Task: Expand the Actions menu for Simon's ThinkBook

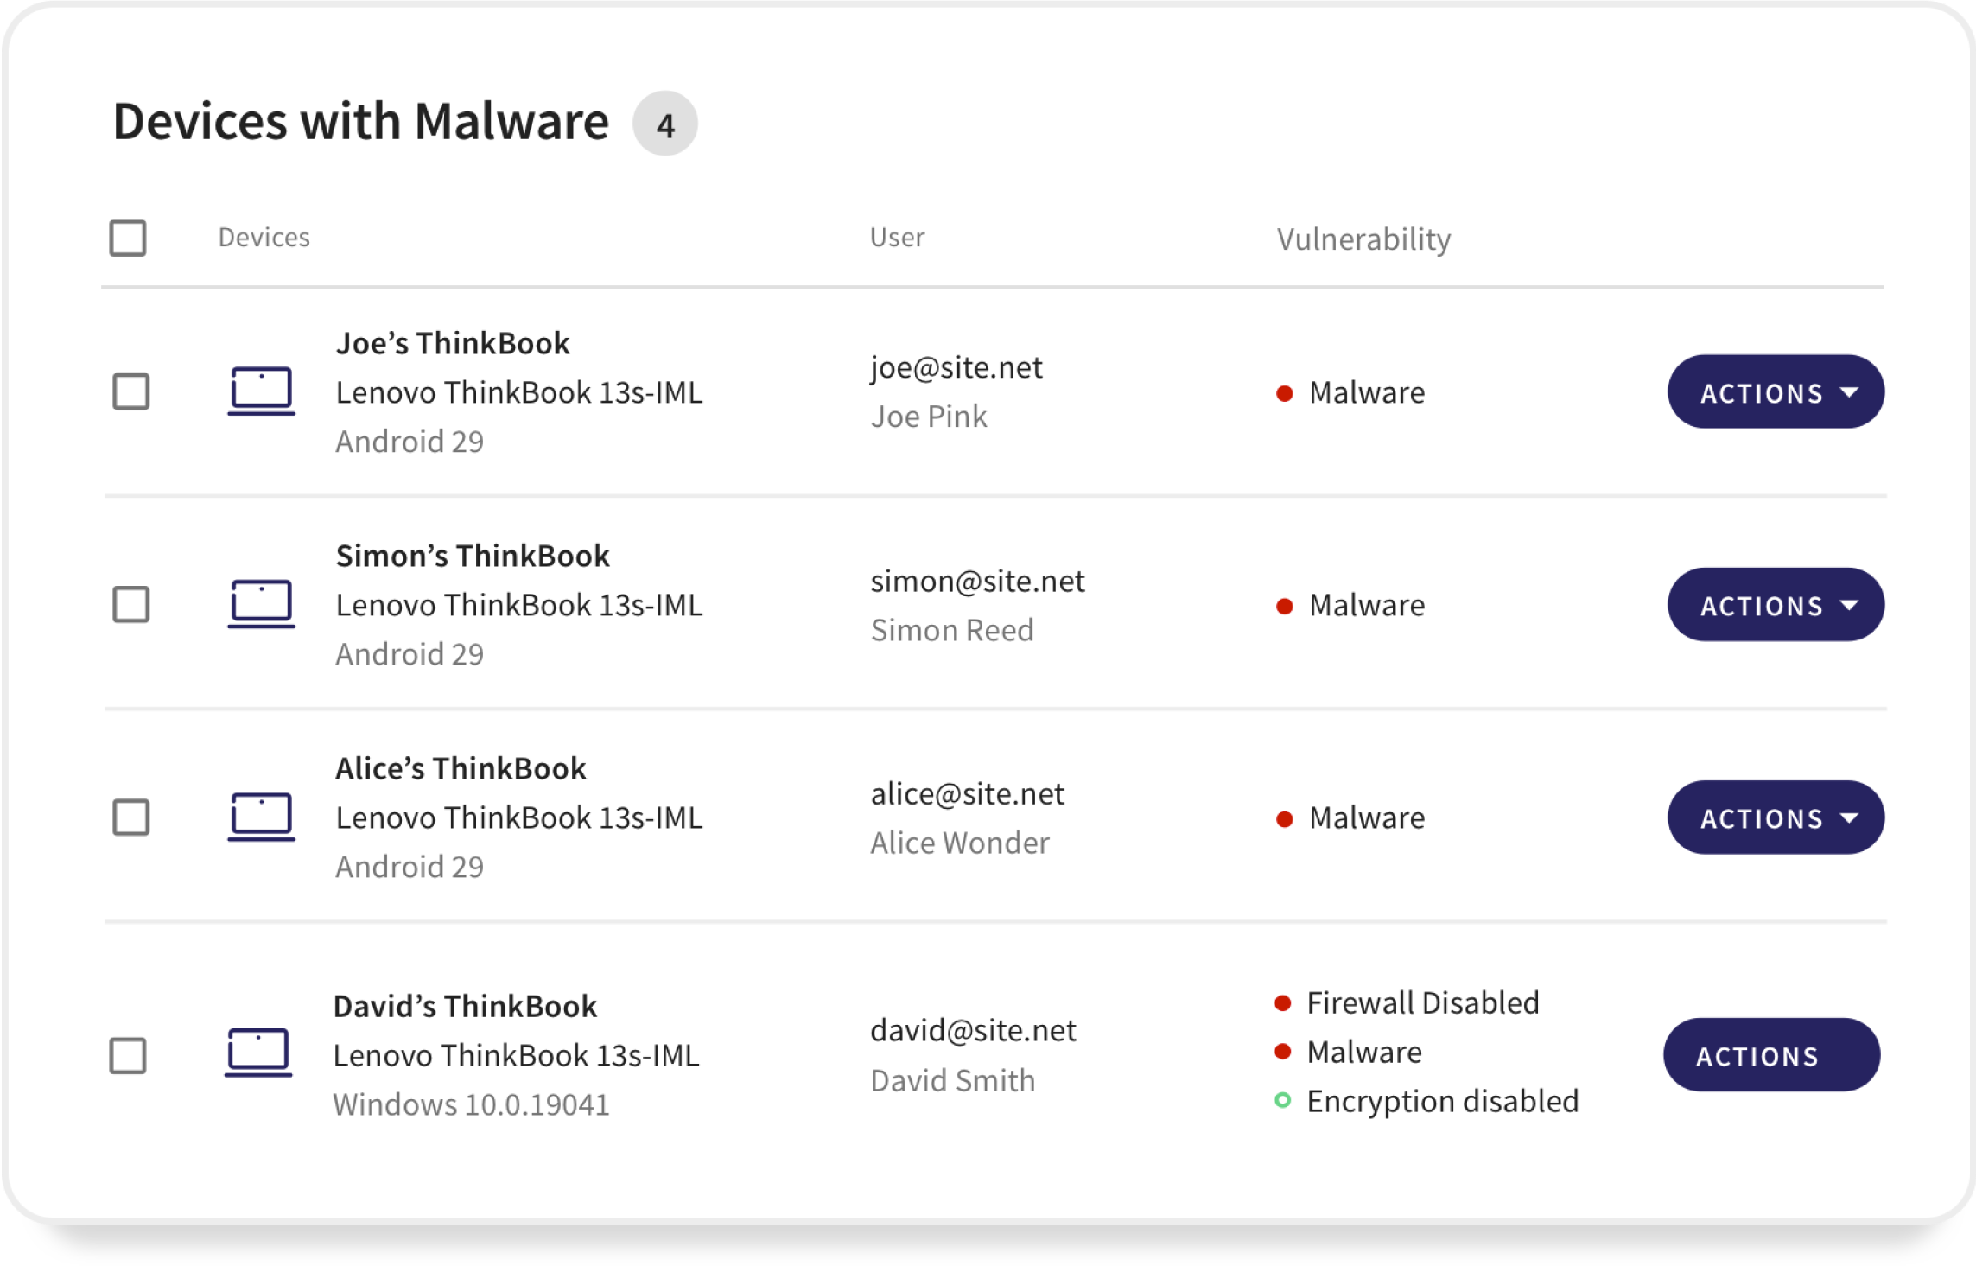Action: pyautogui.click(x=1775, y=605)
